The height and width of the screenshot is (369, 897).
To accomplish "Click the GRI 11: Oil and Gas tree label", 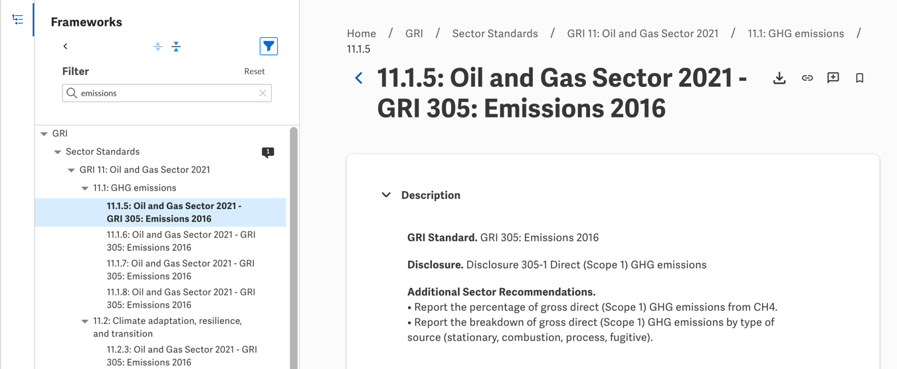I will [x=145, y=169].
